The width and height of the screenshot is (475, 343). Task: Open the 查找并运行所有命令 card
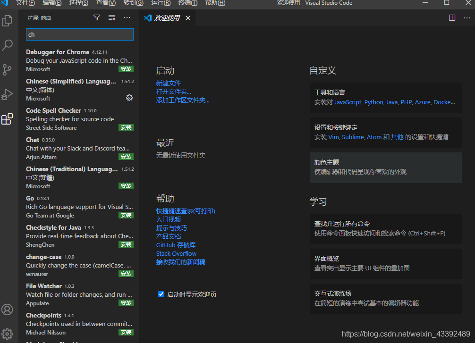coord(386,228)
